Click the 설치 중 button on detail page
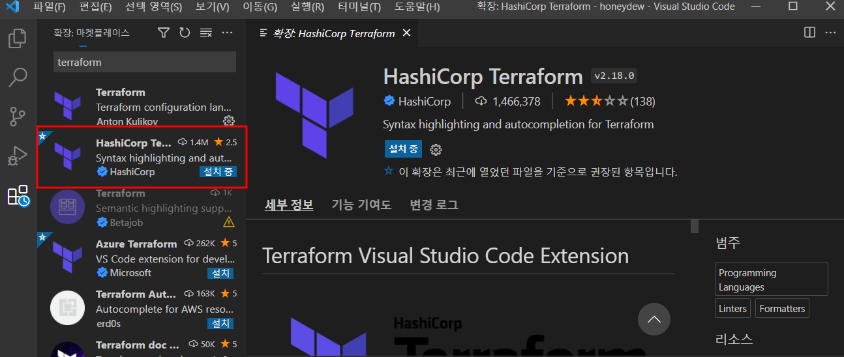The height and width of the screenshot is (357, 844). 403,149
